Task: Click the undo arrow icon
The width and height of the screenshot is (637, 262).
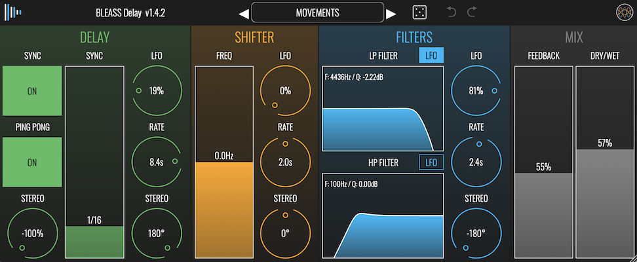Action: [450, 12]
